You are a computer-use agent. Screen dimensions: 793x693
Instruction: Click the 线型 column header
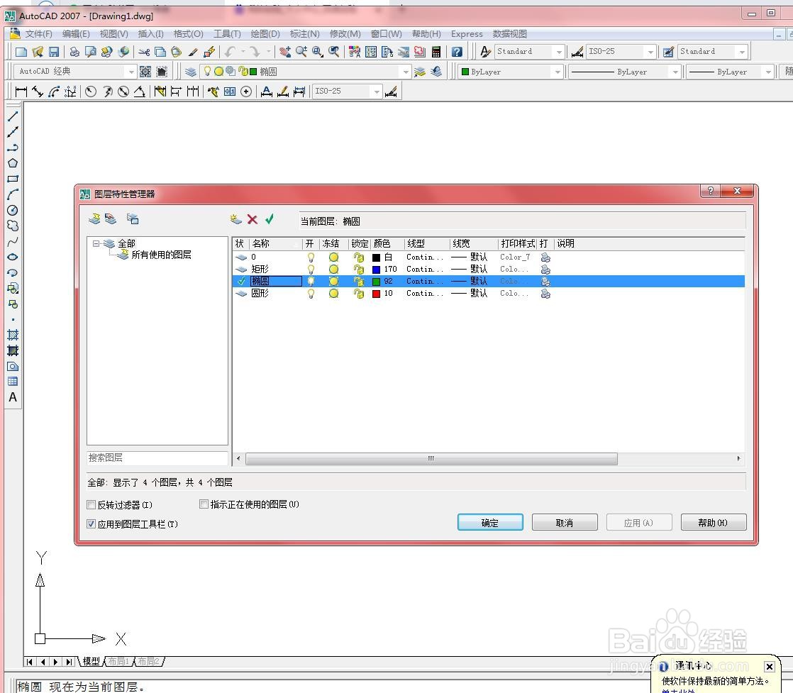427,244
